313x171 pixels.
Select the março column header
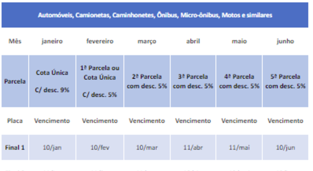tap(147, 41)
